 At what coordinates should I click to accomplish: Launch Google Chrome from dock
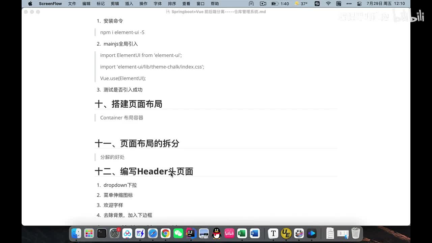tap(165, 233)
